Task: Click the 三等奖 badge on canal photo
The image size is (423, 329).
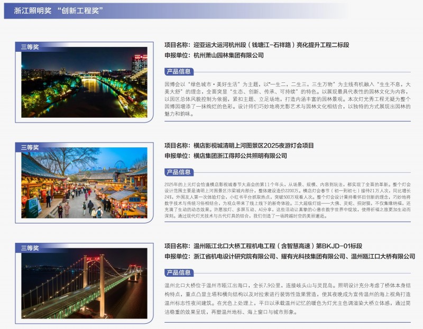Action: 30,46
